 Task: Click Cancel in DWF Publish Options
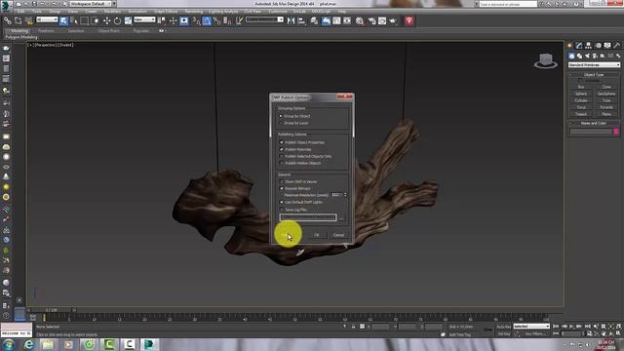coord(338,235)
